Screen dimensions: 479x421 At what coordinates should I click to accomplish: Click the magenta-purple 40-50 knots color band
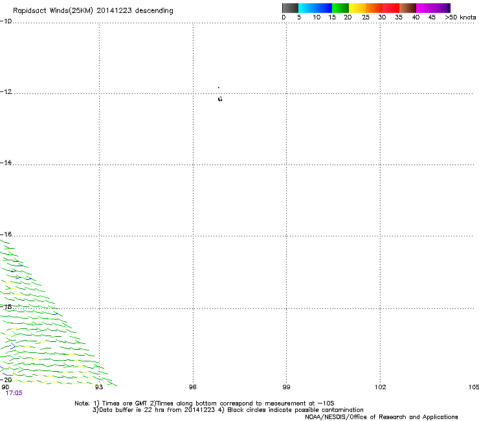click(433, 8)
